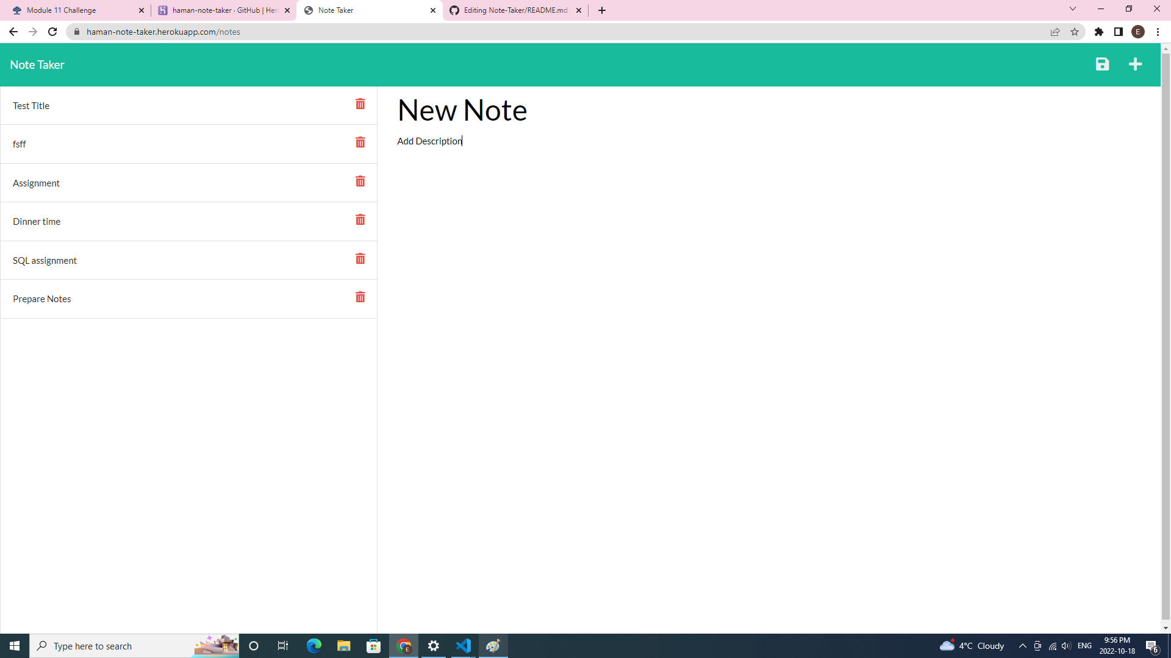
Task: Expand hidden icons in the system tray
Action: (1023, 646)
